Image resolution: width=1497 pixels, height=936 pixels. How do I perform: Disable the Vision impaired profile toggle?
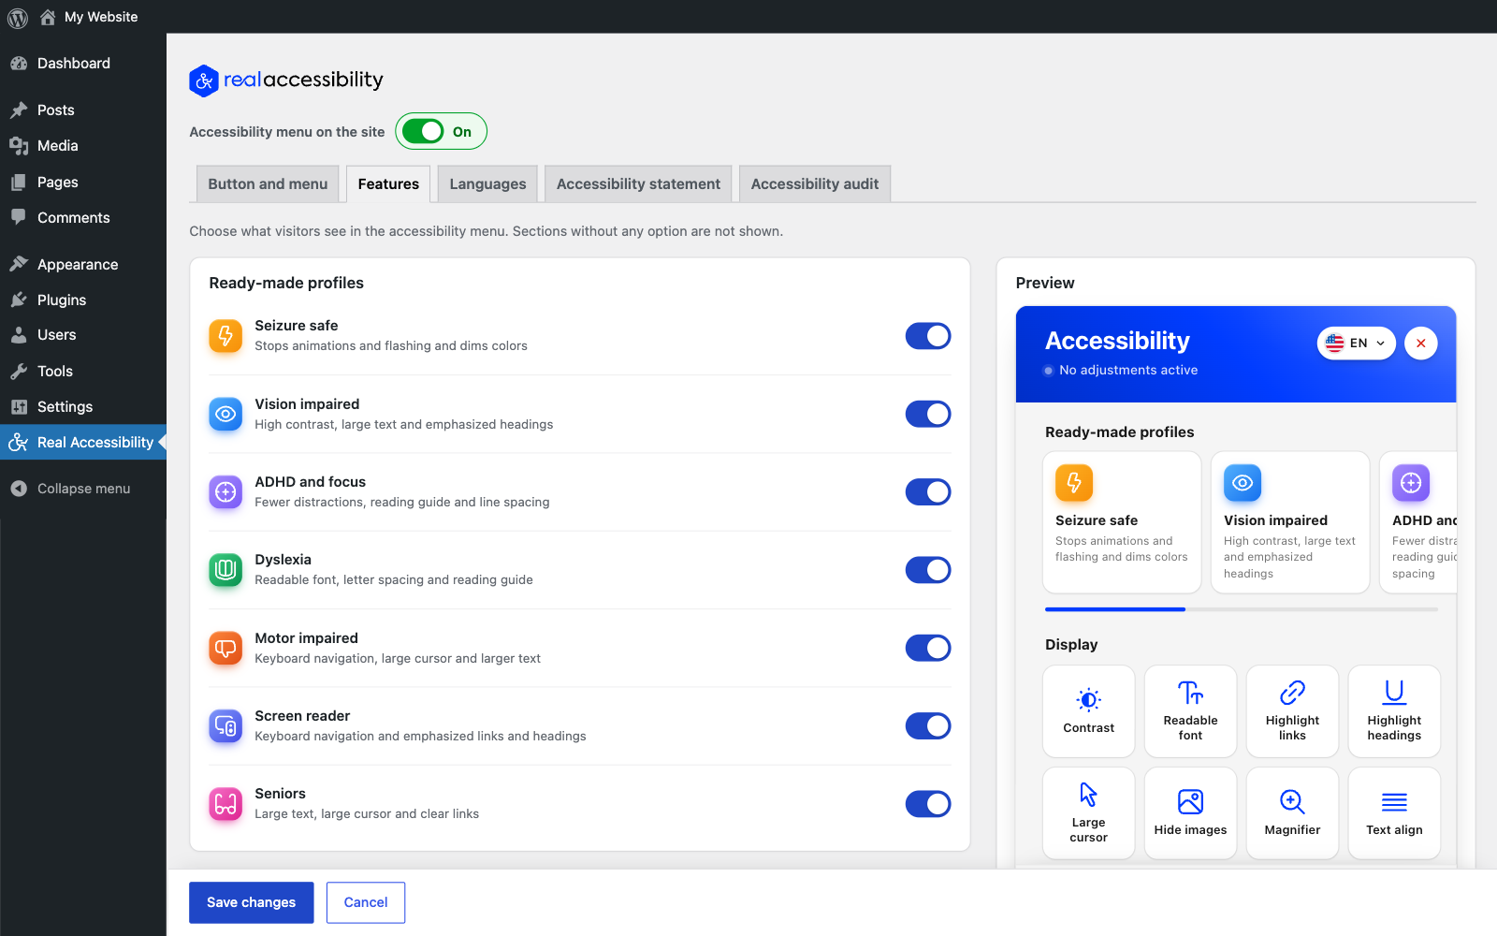pyautogui.click(x=928, y=414)
